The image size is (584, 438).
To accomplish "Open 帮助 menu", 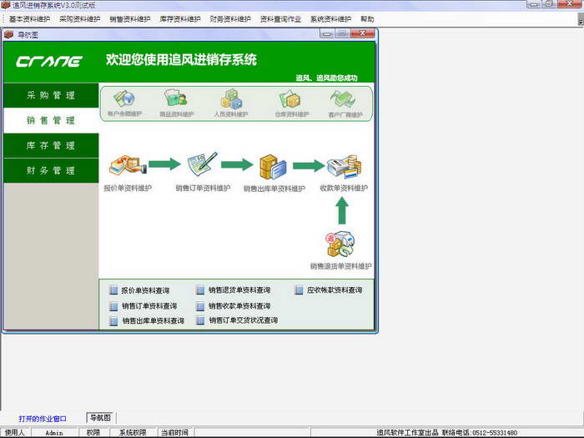I will [367, 19].
